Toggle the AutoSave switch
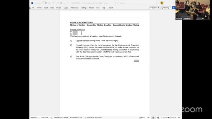 pos(44,3)
